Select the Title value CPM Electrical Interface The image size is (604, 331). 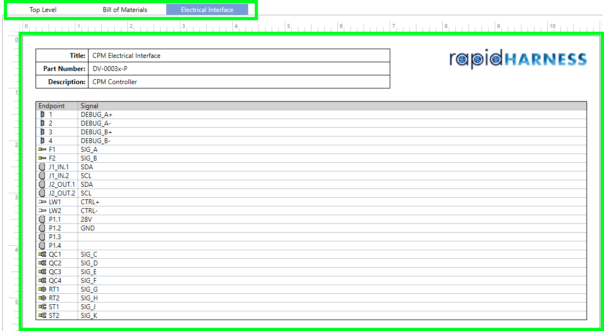click(126, 55)
